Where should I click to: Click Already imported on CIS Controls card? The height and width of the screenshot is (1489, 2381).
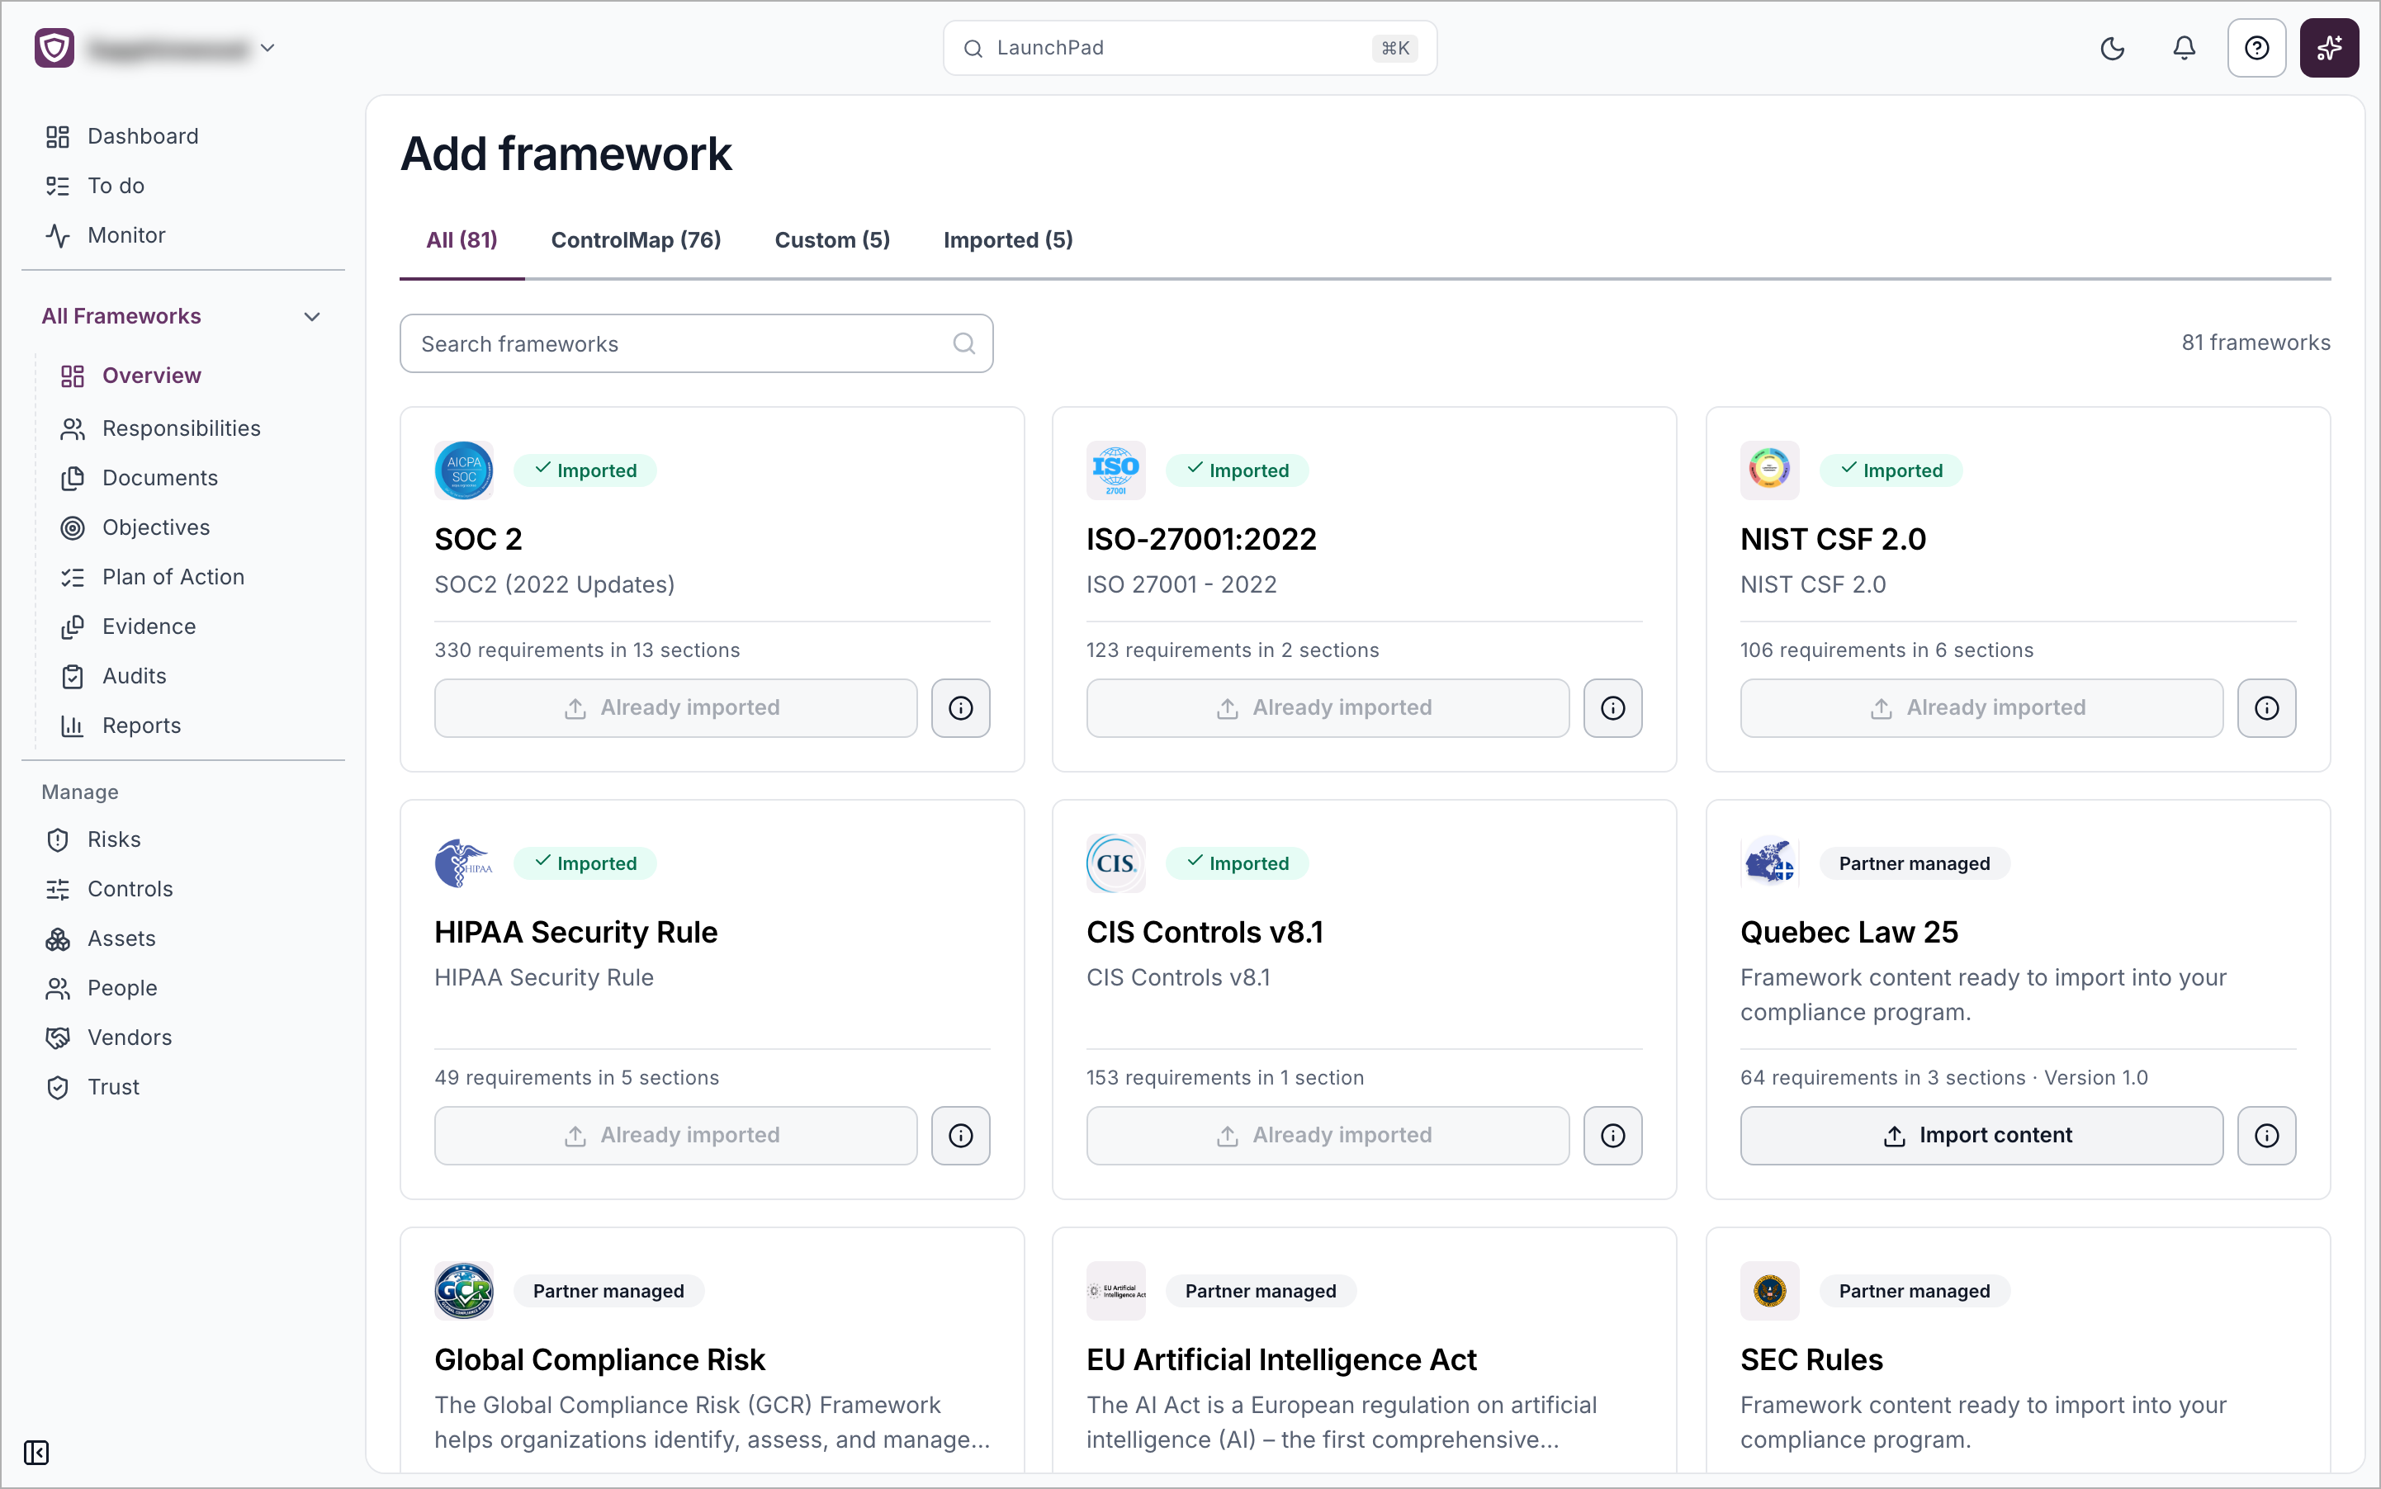click(1328, 1136)
